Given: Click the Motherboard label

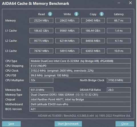Looking at the screenshot, I should (x=14, y=104).
